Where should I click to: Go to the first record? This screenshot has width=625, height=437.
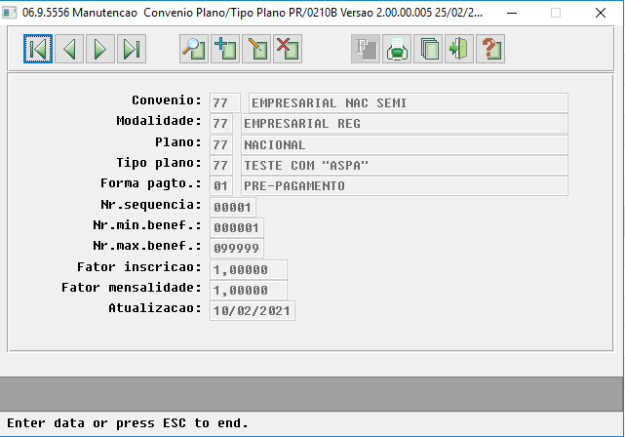38,49
